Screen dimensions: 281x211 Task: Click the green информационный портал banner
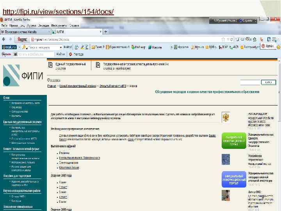pyautogui.click(x=234, y=141)
